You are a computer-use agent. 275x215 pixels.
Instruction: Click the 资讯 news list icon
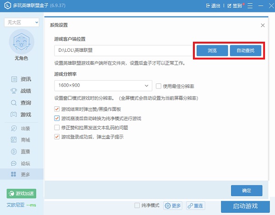coord(14,79)
